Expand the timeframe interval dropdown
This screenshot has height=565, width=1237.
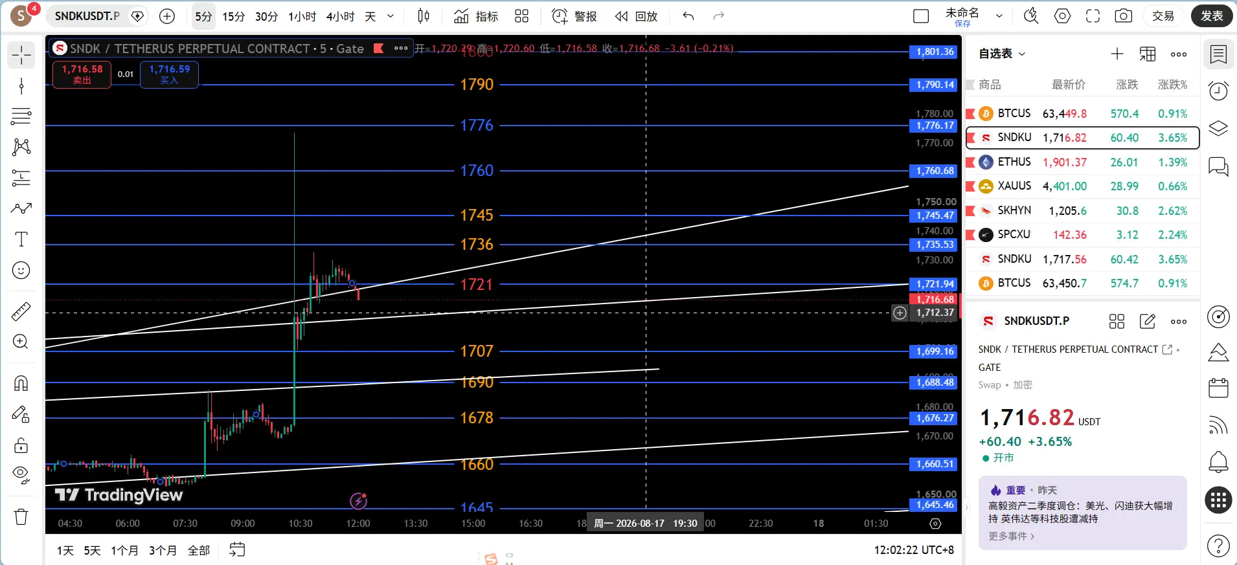click(391, 16)
